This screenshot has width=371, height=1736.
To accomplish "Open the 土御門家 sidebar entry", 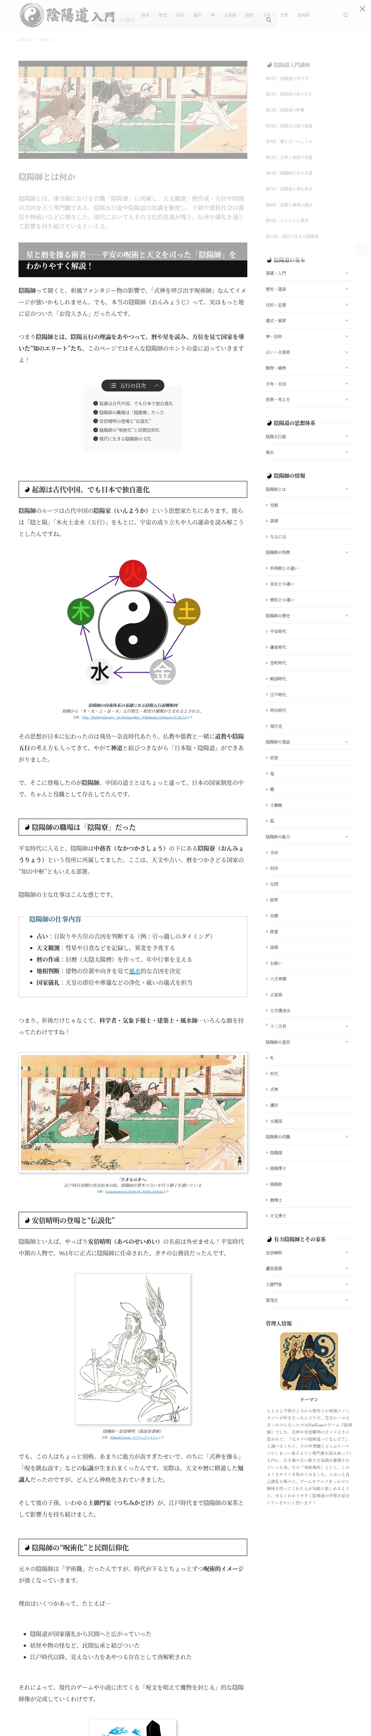I will coord(274,1284).
